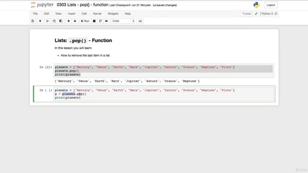The width and height of the screenshot is (308, 173).
Task: Click the edit pencil icon
Action: click(x=256, y=14)
